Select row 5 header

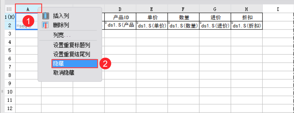[x=10, y=50]
